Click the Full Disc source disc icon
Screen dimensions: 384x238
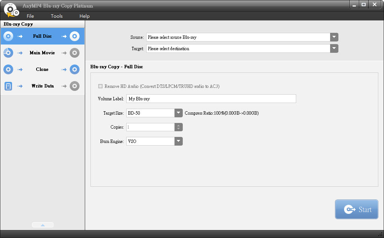(8, 36)
